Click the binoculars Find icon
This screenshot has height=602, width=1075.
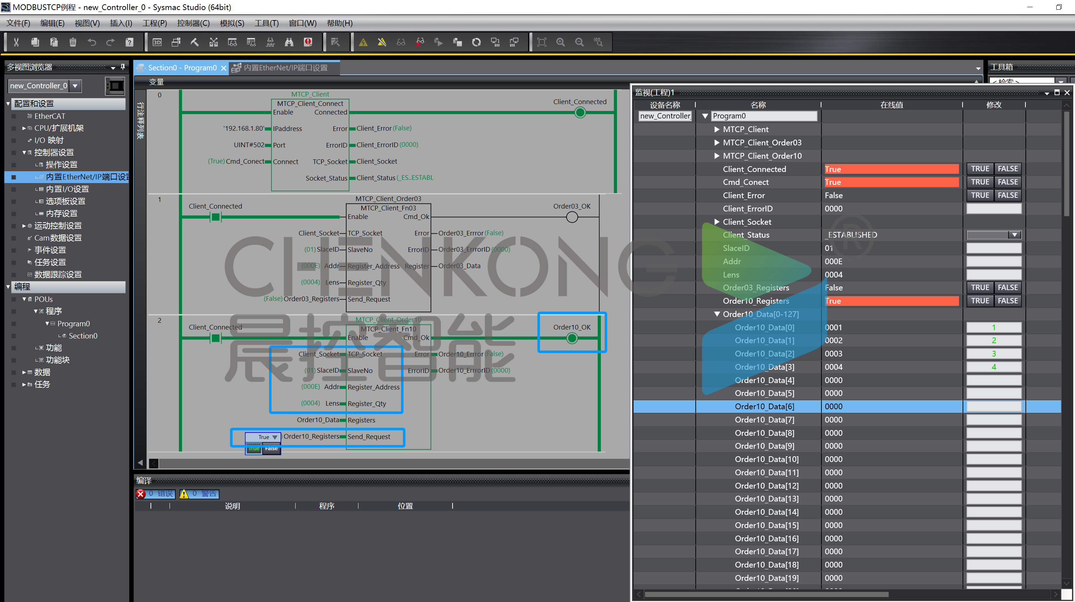tap(289, 42)
